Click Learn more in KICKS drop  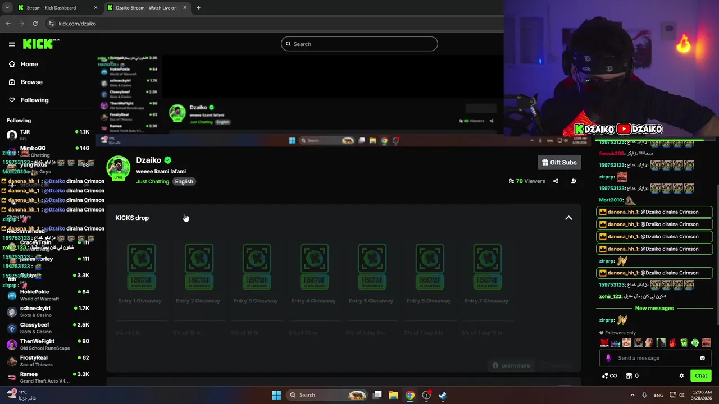click(x=511, y=365)
